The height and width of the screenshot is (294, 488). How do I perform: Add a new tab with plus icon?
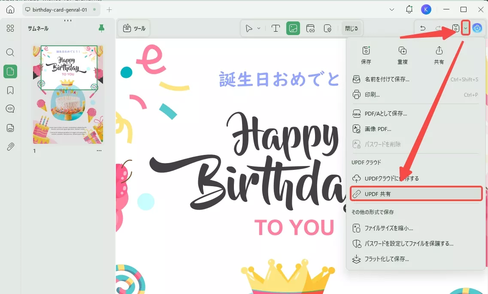tap(109, 9)
